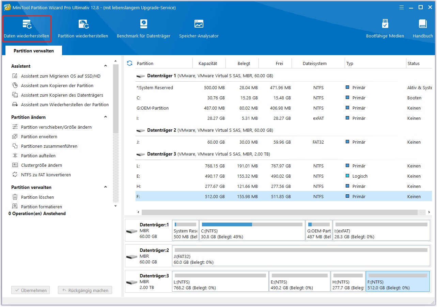
Task: Click F:(NTFS) block in disk map
Action: pyautogui.click(x=398, y=281)
